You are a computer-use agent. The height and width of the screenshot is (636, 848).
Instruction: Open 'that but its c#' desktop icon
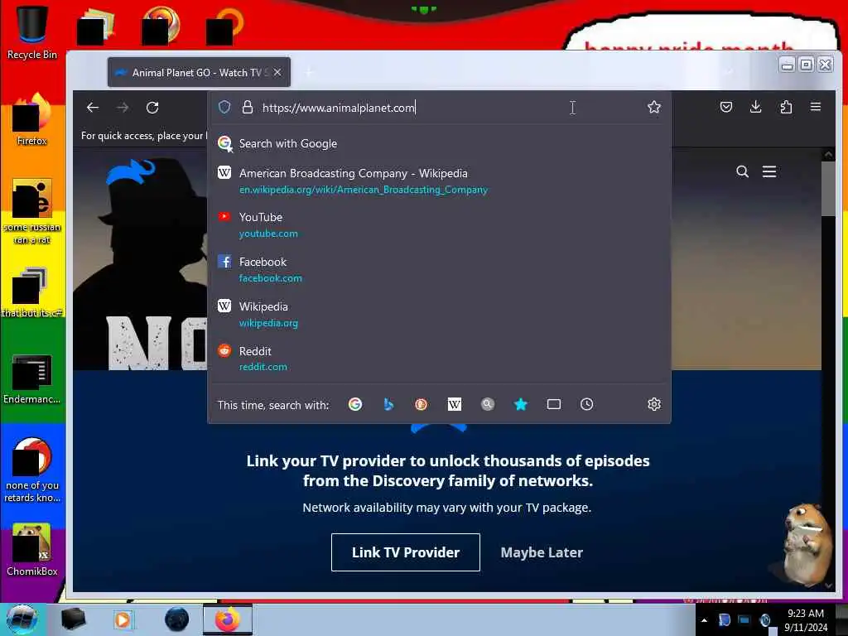coord(32,292)
